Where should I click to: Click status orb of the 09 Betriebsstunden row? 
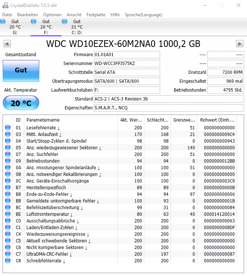(8, 161)
